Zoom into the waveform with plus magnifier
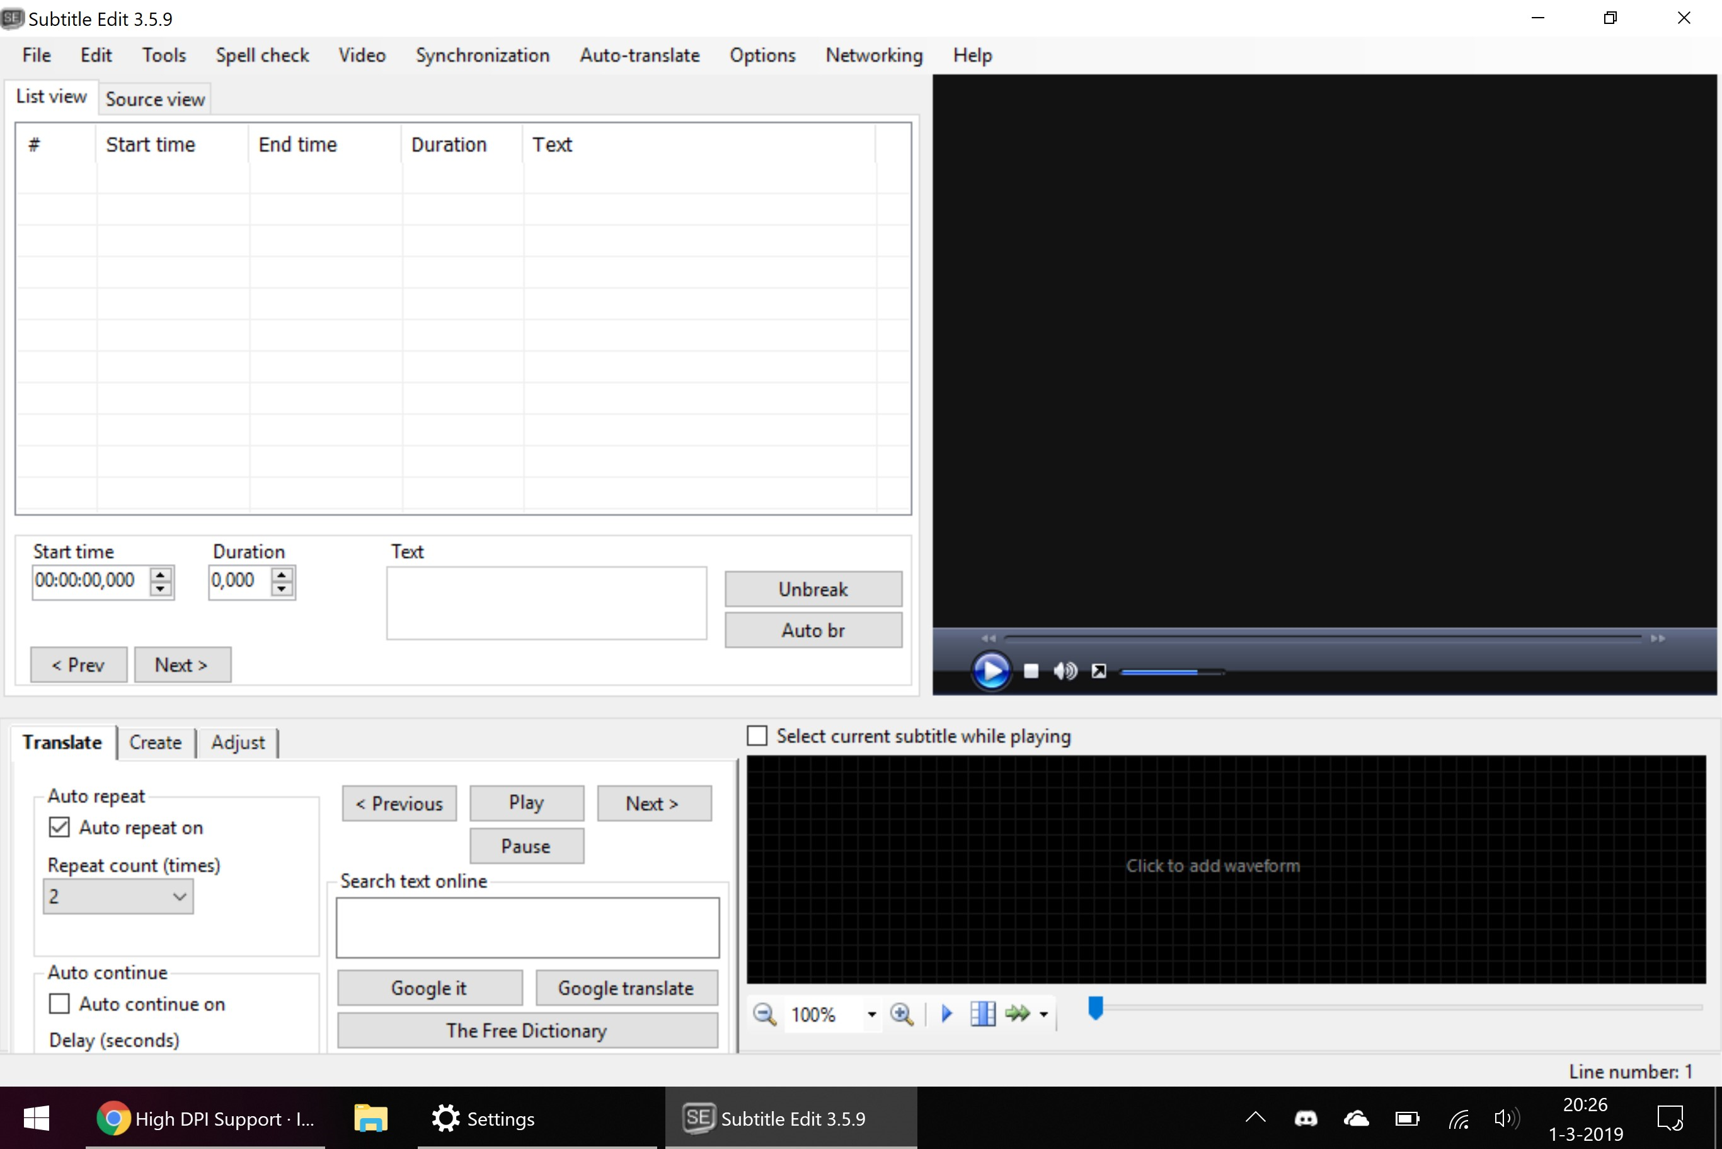The height and width of the screenshot is (1149, 1722). [x=902, y=1014]
